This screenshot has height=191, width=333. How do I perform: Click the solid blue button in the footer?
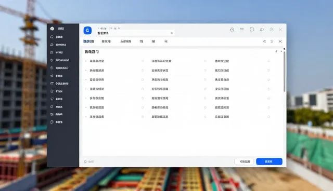269,161
